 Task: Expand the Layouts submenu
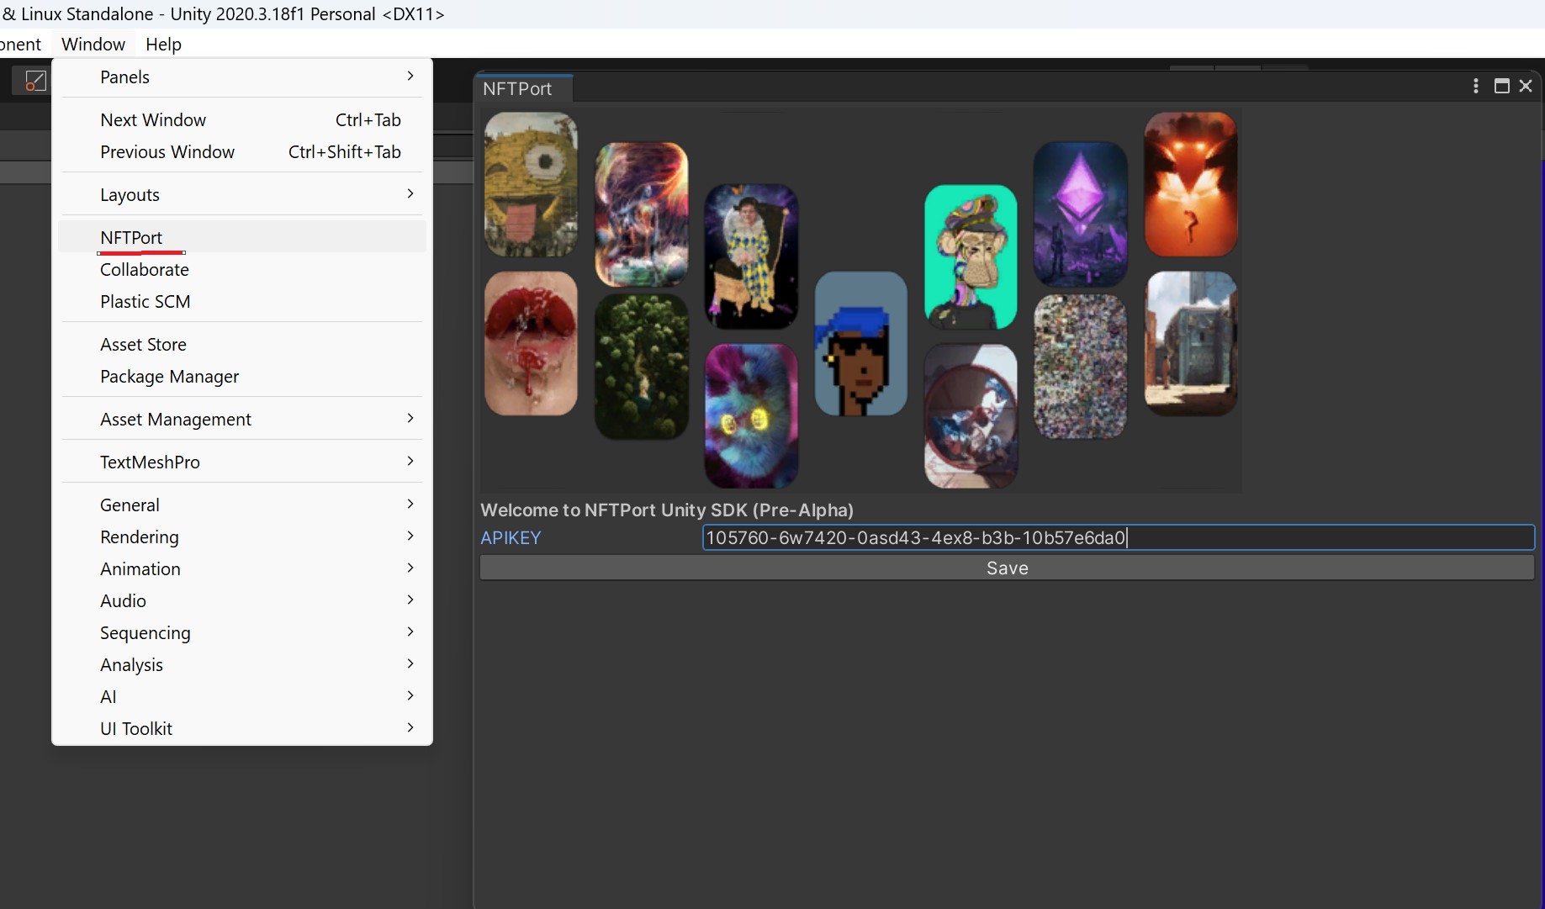242,194
